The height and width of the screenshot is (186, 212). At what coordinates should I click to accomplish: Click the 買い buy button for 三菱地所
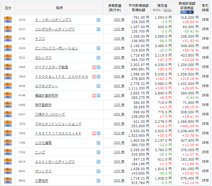tap(8, 179)
